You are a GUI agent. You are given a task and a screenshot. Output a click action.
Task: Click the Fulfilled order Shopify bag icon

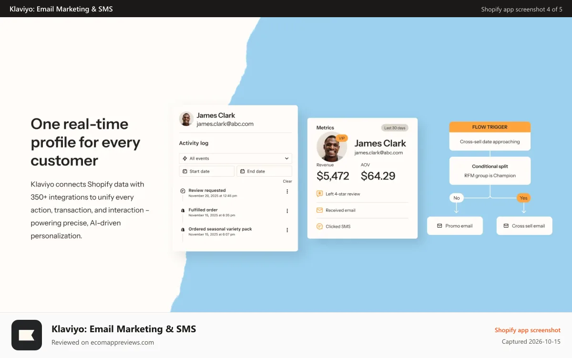183,210
